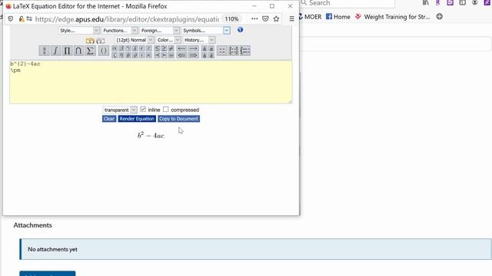The width and height of the screenshot is (492, 276).
Task: Open Firefox hamburger menu in editor window
Action: [291, 18]
